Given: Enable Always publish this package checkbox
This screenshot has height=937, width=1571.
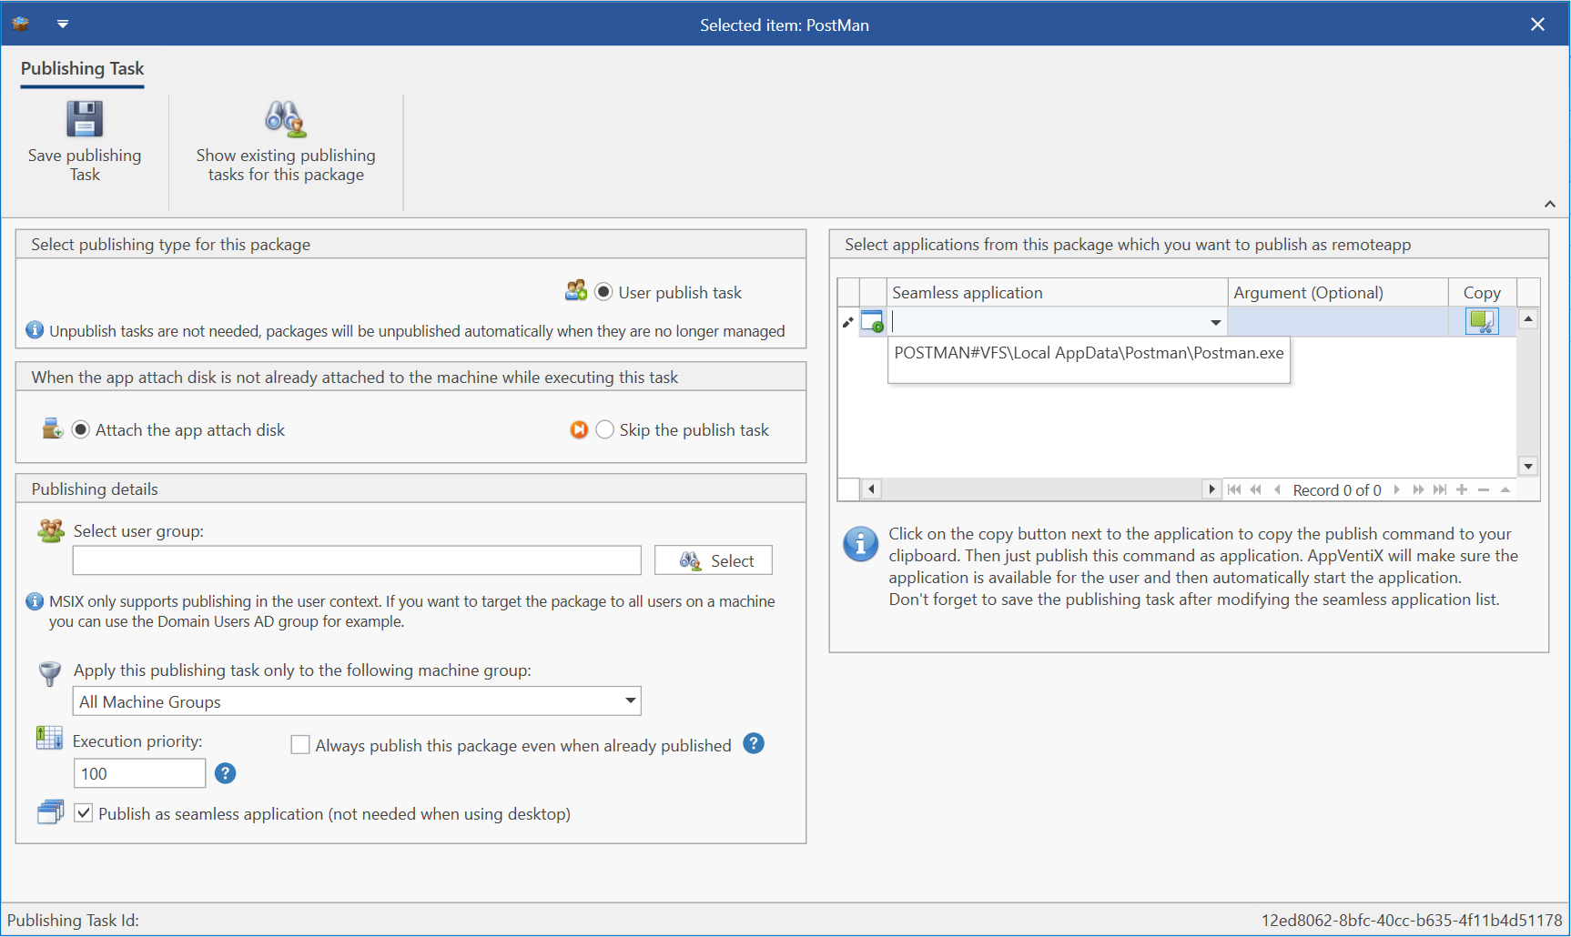Looking at the screenshot, I should click(x=300, y=745).
